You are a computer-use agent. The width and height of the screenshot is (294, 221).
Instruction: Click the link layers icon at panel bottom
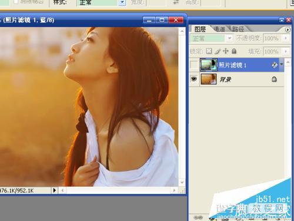pyautogui.click(x=198, y=217)
